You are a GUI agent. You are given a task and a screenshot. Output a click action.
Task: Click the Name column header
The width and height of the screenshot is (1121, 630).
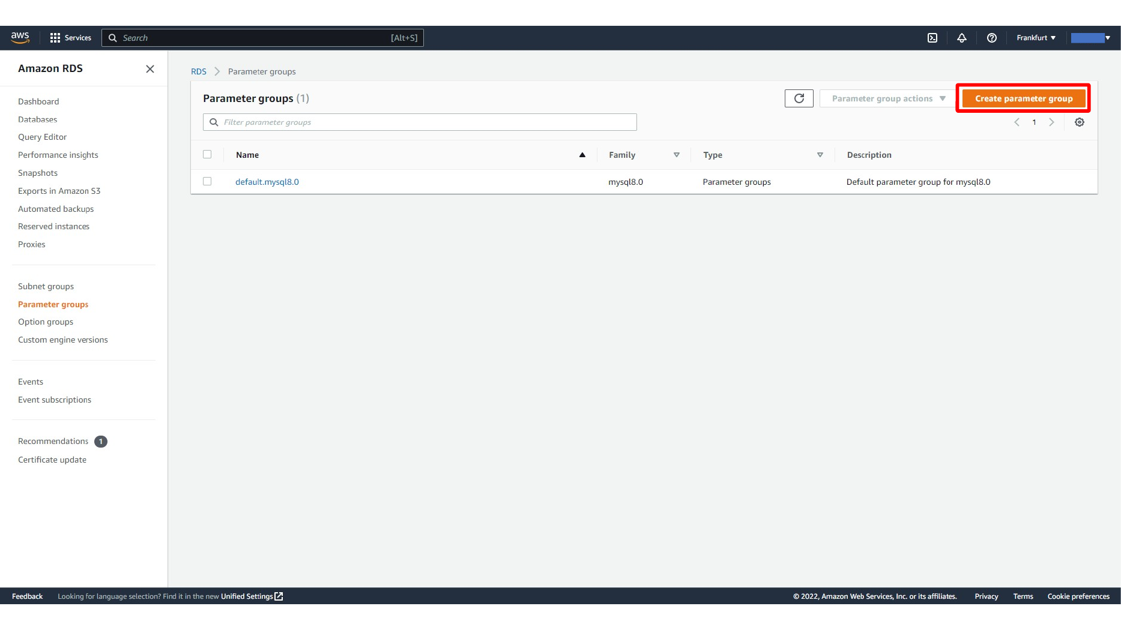[x=247, y=155]
